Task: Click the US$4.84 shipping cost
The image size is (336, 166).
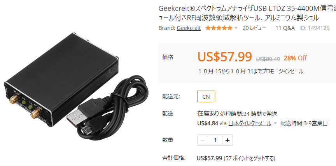Action: [x=208, y=123]
